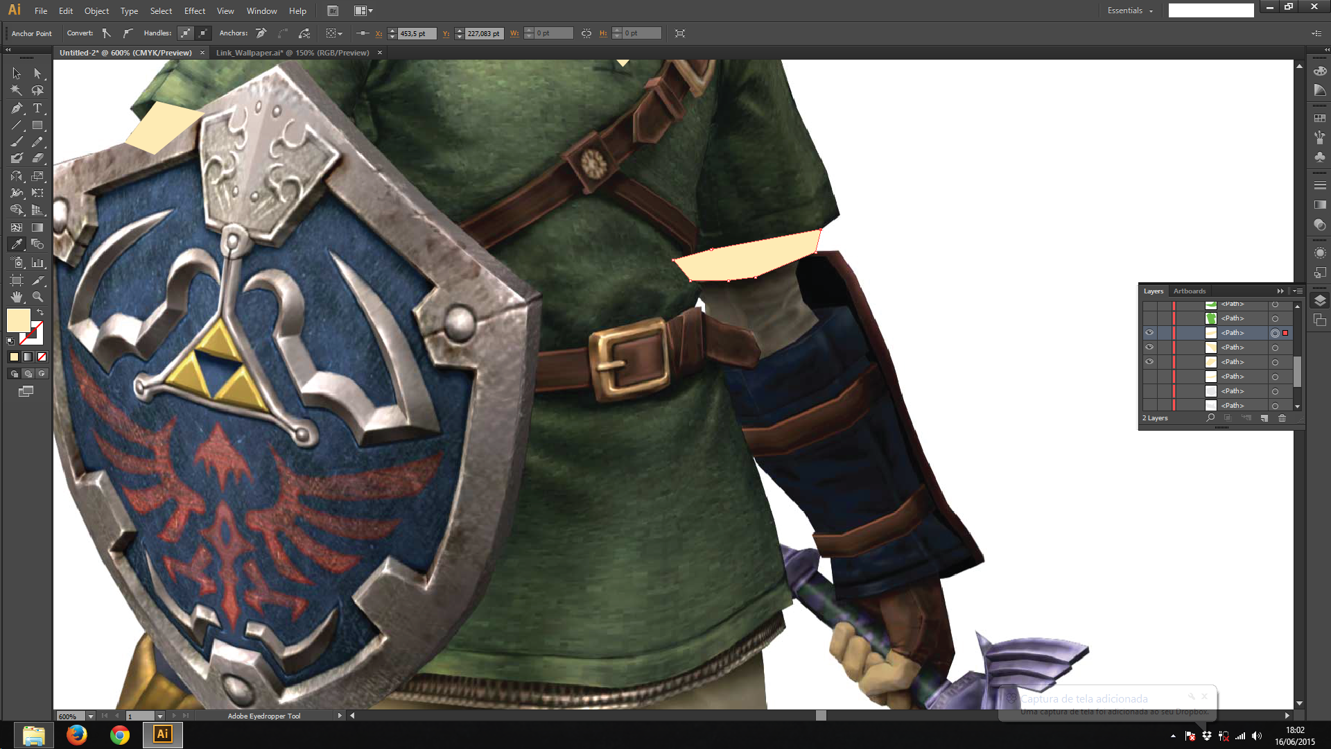This screenshot has width=1331, height=749.
Task: Pick the Column Graph tool
Action: 37,263
